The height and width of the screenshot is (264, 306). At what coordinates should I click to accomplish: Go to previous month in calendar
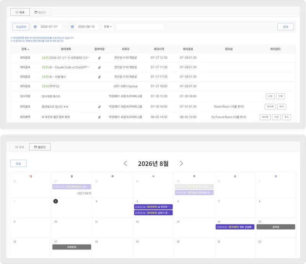(x=125, y=164)
